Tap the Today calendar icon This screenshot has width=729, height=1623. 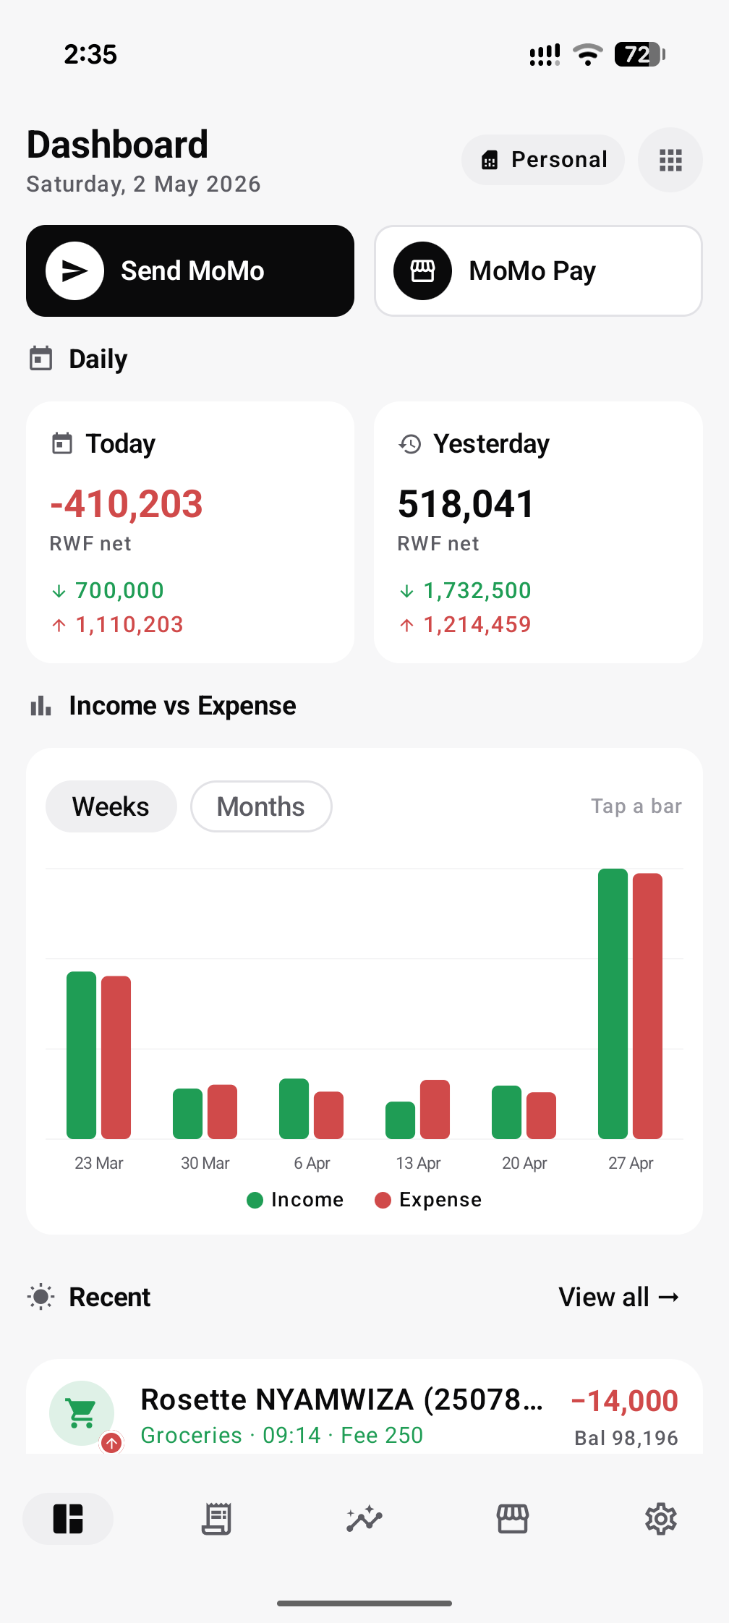point(62,443)
